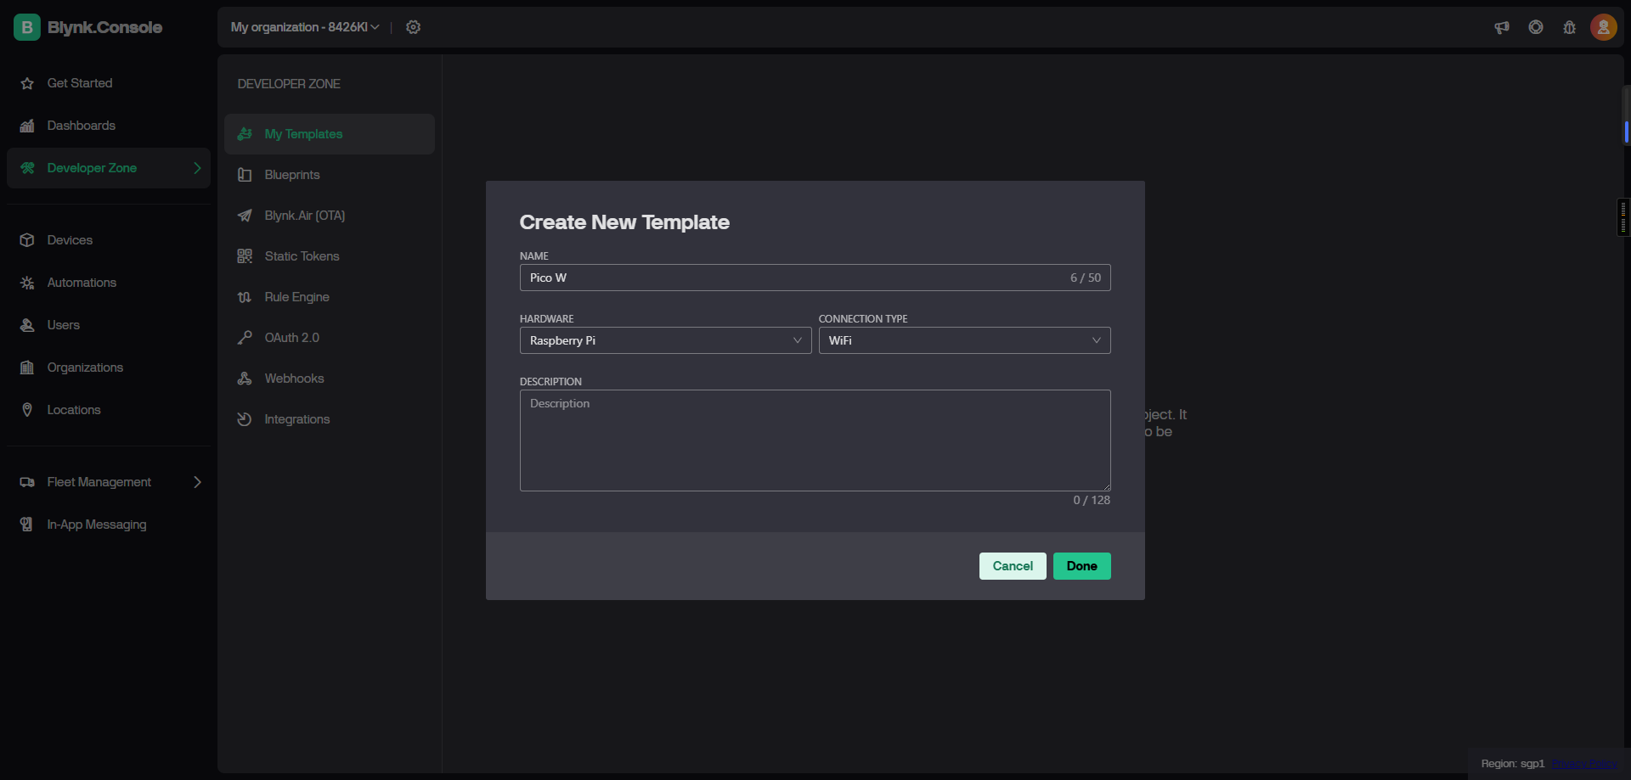This screenshot has width=1631, height=780.
Task: Expand the Developer Zone chevron
Action: (x=197, y=168)
